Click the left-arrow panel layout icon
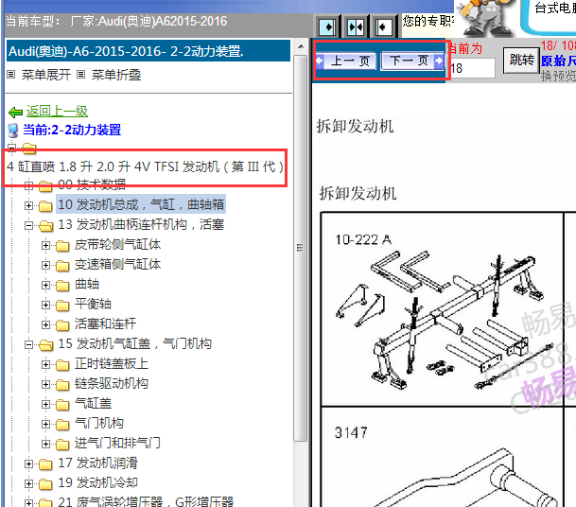This screenshot has width=576, height=507. [383, 26]
